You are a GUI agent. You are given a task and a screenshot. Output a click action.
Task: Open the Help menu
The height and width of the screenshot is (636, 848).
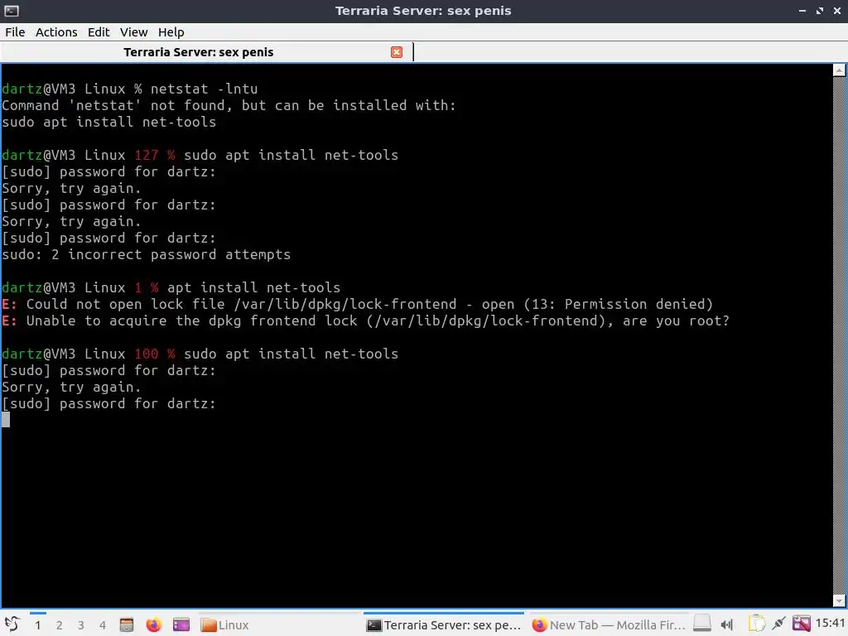(x=171, y=32)
